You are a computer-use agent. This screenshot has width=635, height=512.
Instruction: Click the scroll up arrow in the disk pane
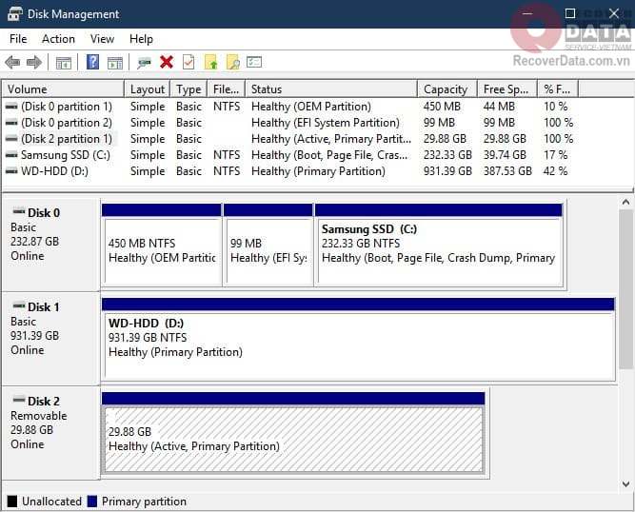(625, 203)
